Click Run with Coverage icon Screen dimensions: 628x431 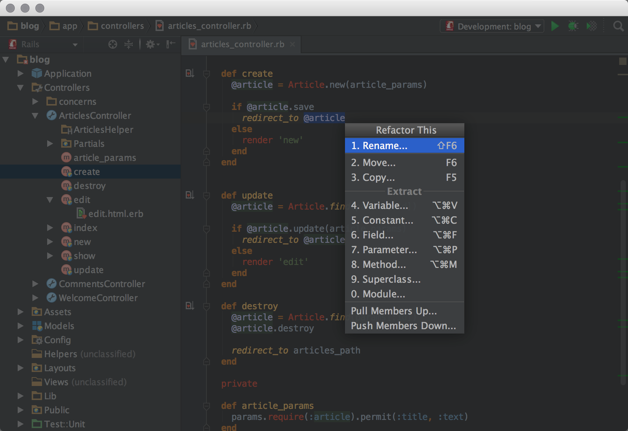click(592, 26)
